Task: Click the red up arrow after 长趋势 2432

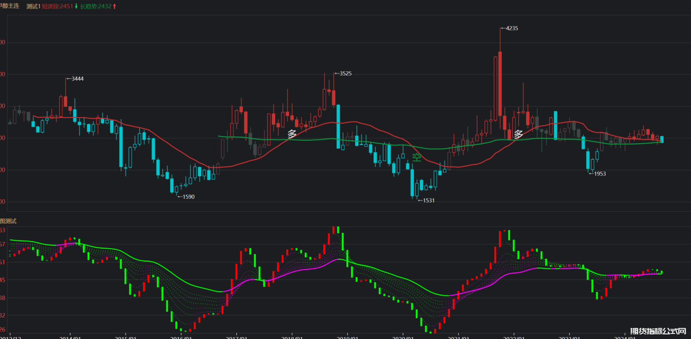Action: tap(115, 6)
